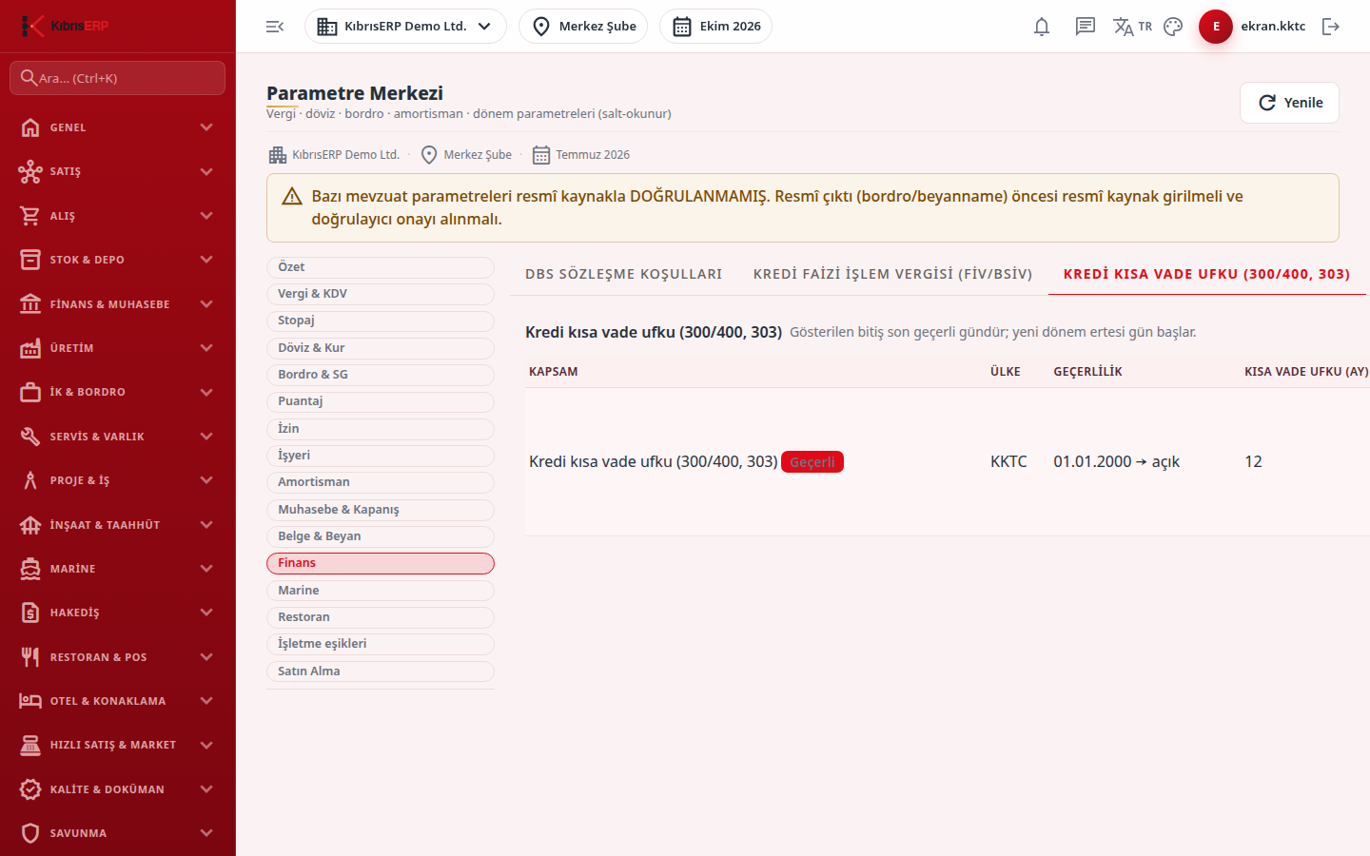Click the KıbrısERP logo
1370x856 pixels.
click(65, 26)
